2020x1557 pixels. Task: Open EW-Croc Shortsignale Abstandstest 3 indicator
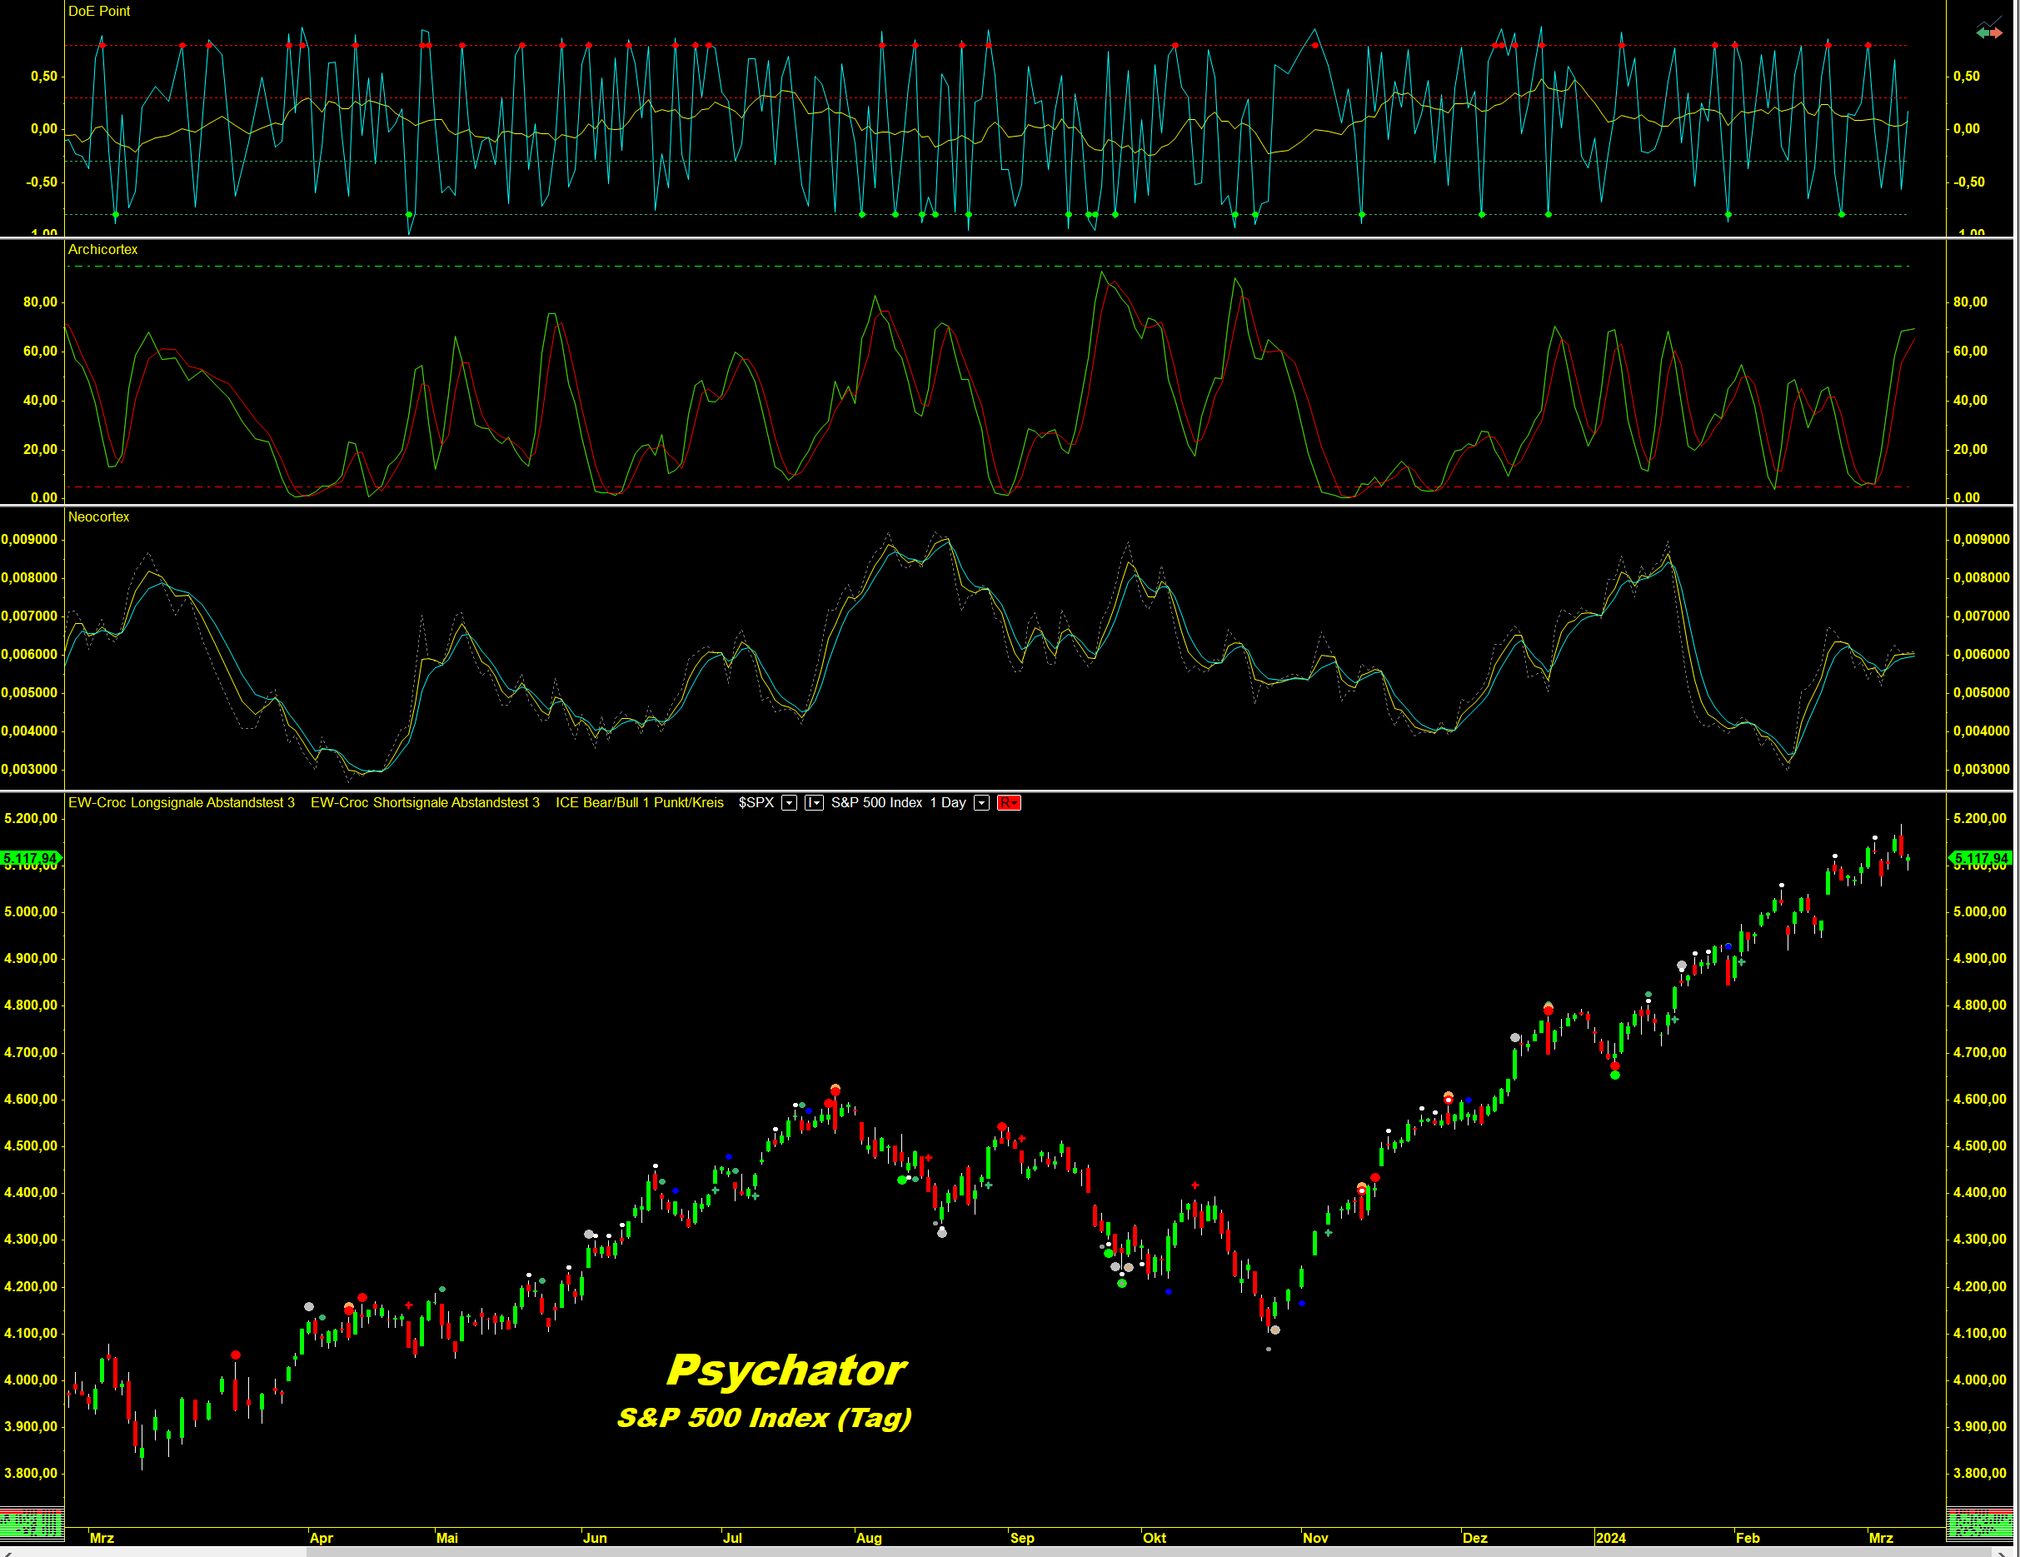coord(425,803)
